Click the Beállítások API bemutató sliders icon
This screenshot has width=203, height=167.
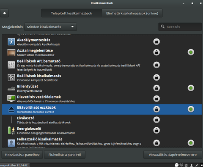click(x=11, y=65)
